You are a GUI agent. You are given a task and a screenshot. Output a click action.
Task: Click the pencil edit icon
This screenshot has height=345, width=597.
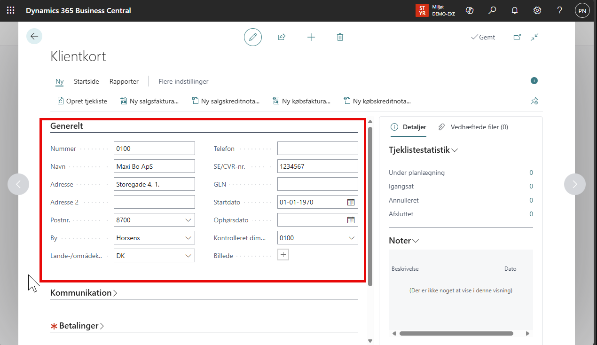click(x=253, y=37)
